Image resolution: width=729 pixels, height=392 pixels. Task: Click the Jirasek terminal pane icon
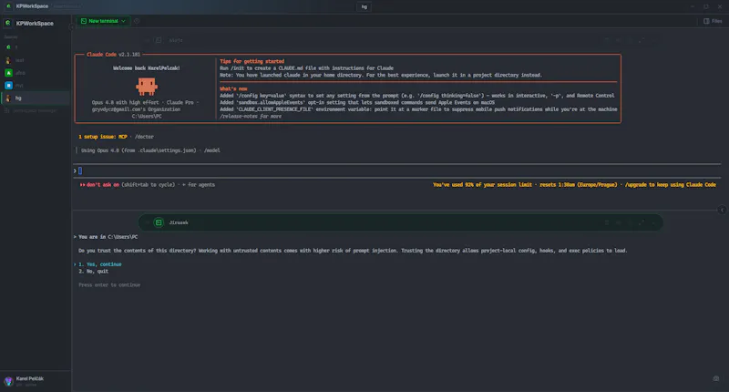(159, 222)
